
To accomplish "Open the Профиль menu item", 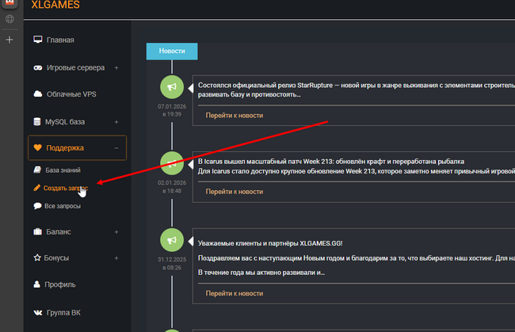I will pos(61,284).
